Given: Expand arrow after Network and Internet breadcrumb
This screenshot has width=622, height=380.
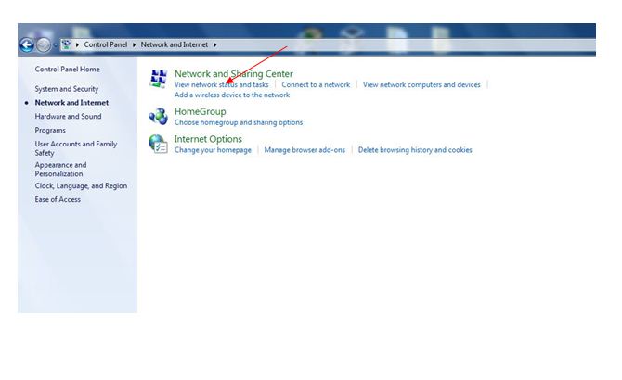Looking at the screenshot, I should pos(215,44).
